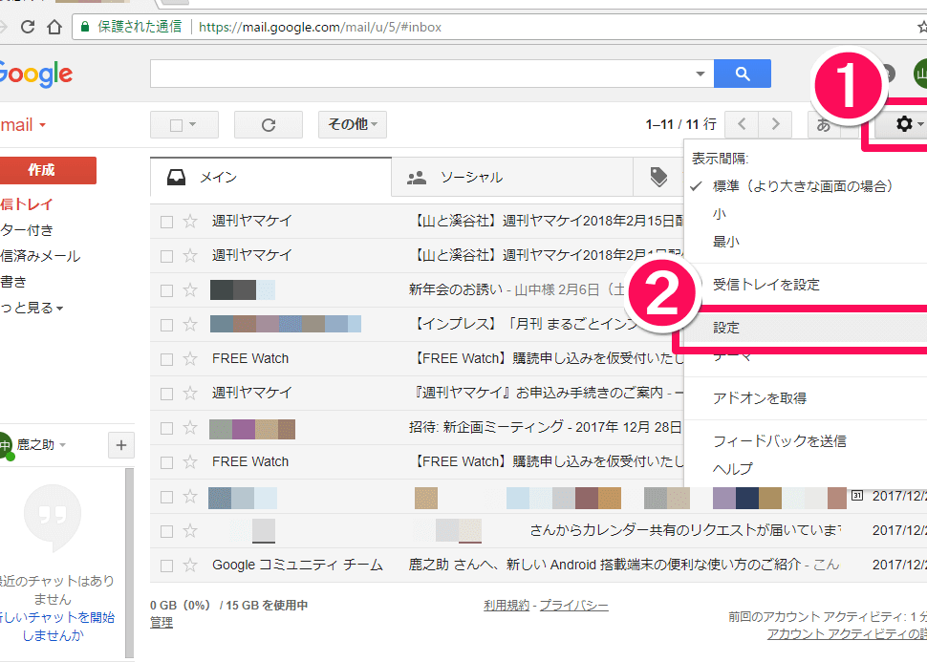This screenshot has width=927, height=662.
Task: Add a chat contact with plus button
Action: [x=121, y=445]
